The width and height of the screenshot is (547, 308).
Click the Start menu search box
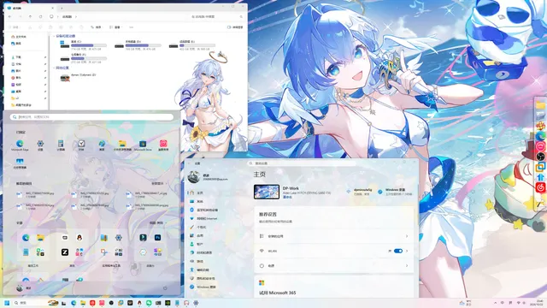(x=91, y=117)
